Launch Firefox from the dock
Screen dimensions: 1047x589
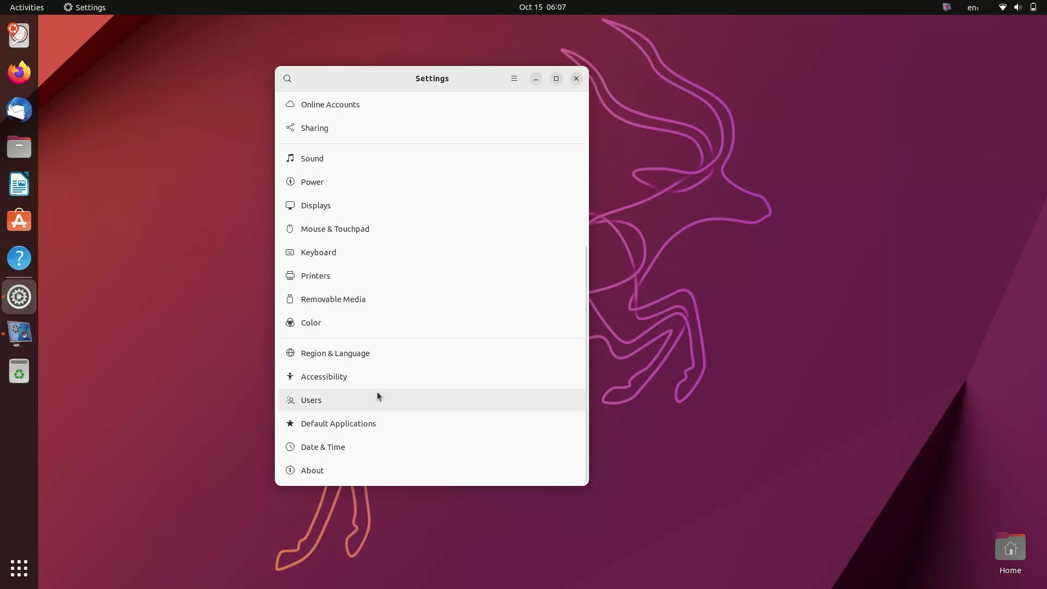click(19, 72)
